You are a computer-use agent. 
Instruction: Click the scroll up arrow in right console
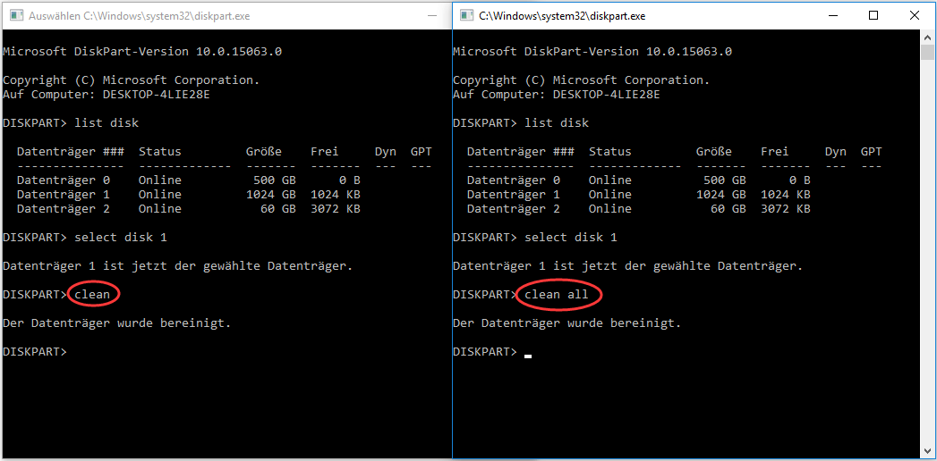(x=928, y=37)
